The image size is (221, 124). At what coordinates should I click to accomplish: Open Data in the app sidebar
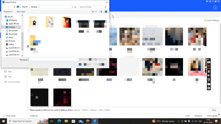click(8, 72)
